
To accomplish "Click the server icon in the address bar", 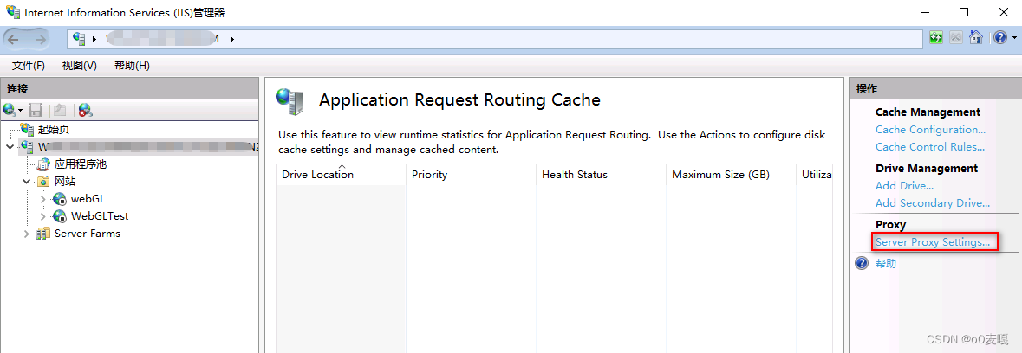I will [80, 39].
